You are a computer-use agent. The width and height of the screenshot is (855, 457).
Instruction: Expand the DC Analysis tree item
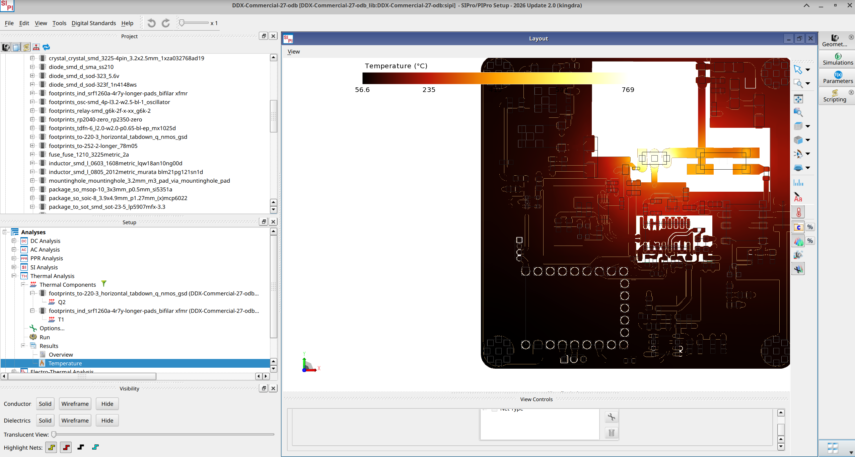(x=14, y=241)
